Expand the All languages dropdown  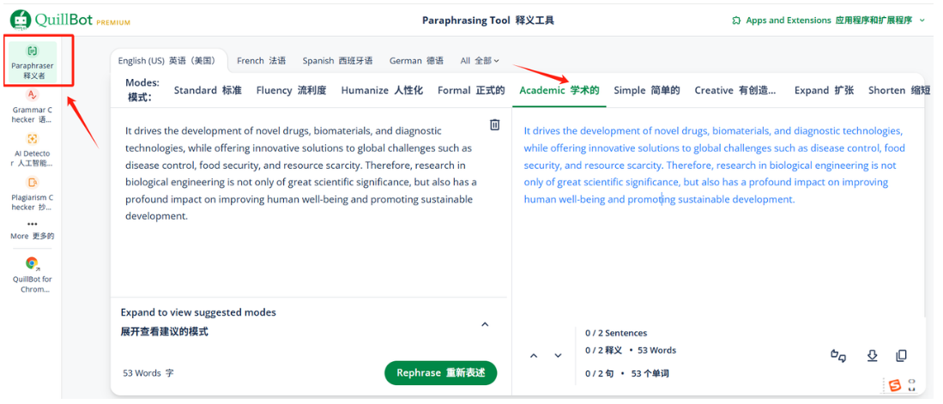pyautogui.click(x=480, y=61)
